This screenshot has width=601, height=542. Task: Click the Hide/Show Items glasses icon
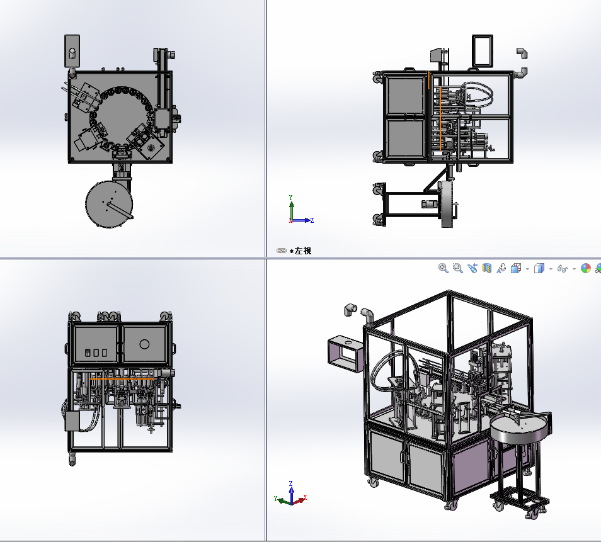pyautogui.click(x=563, y=269)
